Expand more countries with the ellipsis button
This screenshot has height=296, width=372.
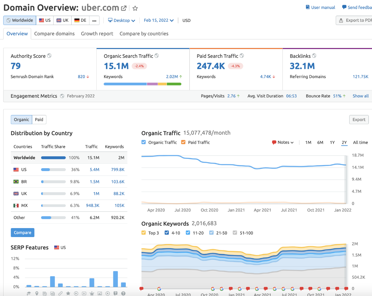coord(94,21)
